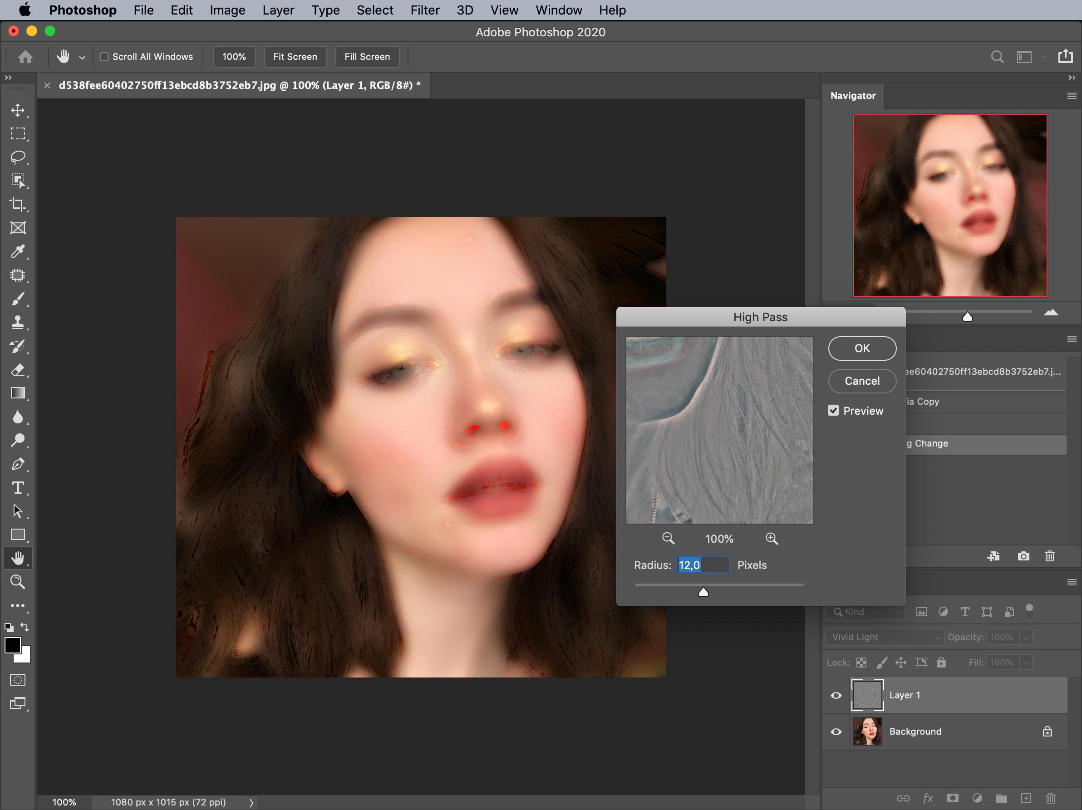Select the Path Selection tool

(x=18, y=511)
